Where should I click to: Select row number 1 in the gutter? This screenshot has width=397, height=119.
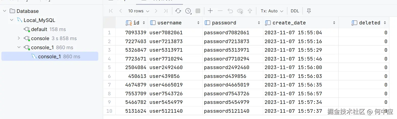[109, 33]
